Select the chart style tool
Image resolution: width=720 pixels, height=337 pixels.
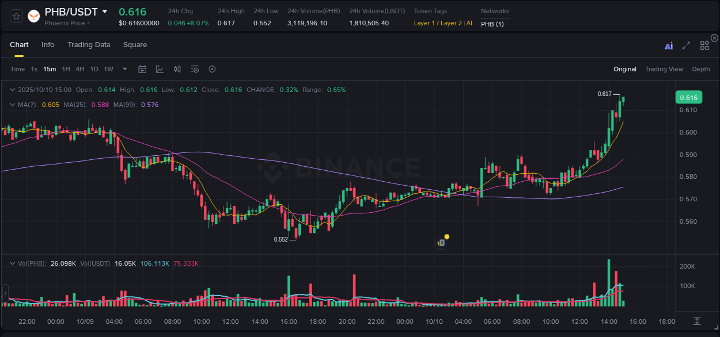tap(160, 69)
